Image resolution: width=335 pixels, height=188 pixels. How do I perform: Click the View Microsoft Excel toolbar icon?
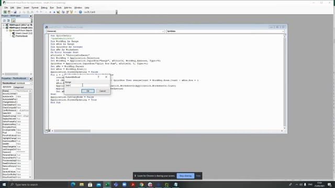point(5,12)
